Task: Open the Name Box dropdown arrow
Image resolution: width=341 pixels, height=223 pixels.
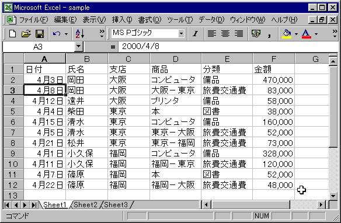Action: coord(78,47)
